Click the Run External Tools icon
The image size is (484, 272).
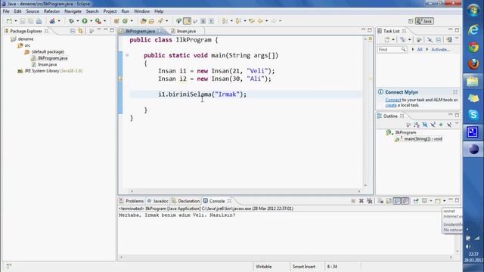98,21
